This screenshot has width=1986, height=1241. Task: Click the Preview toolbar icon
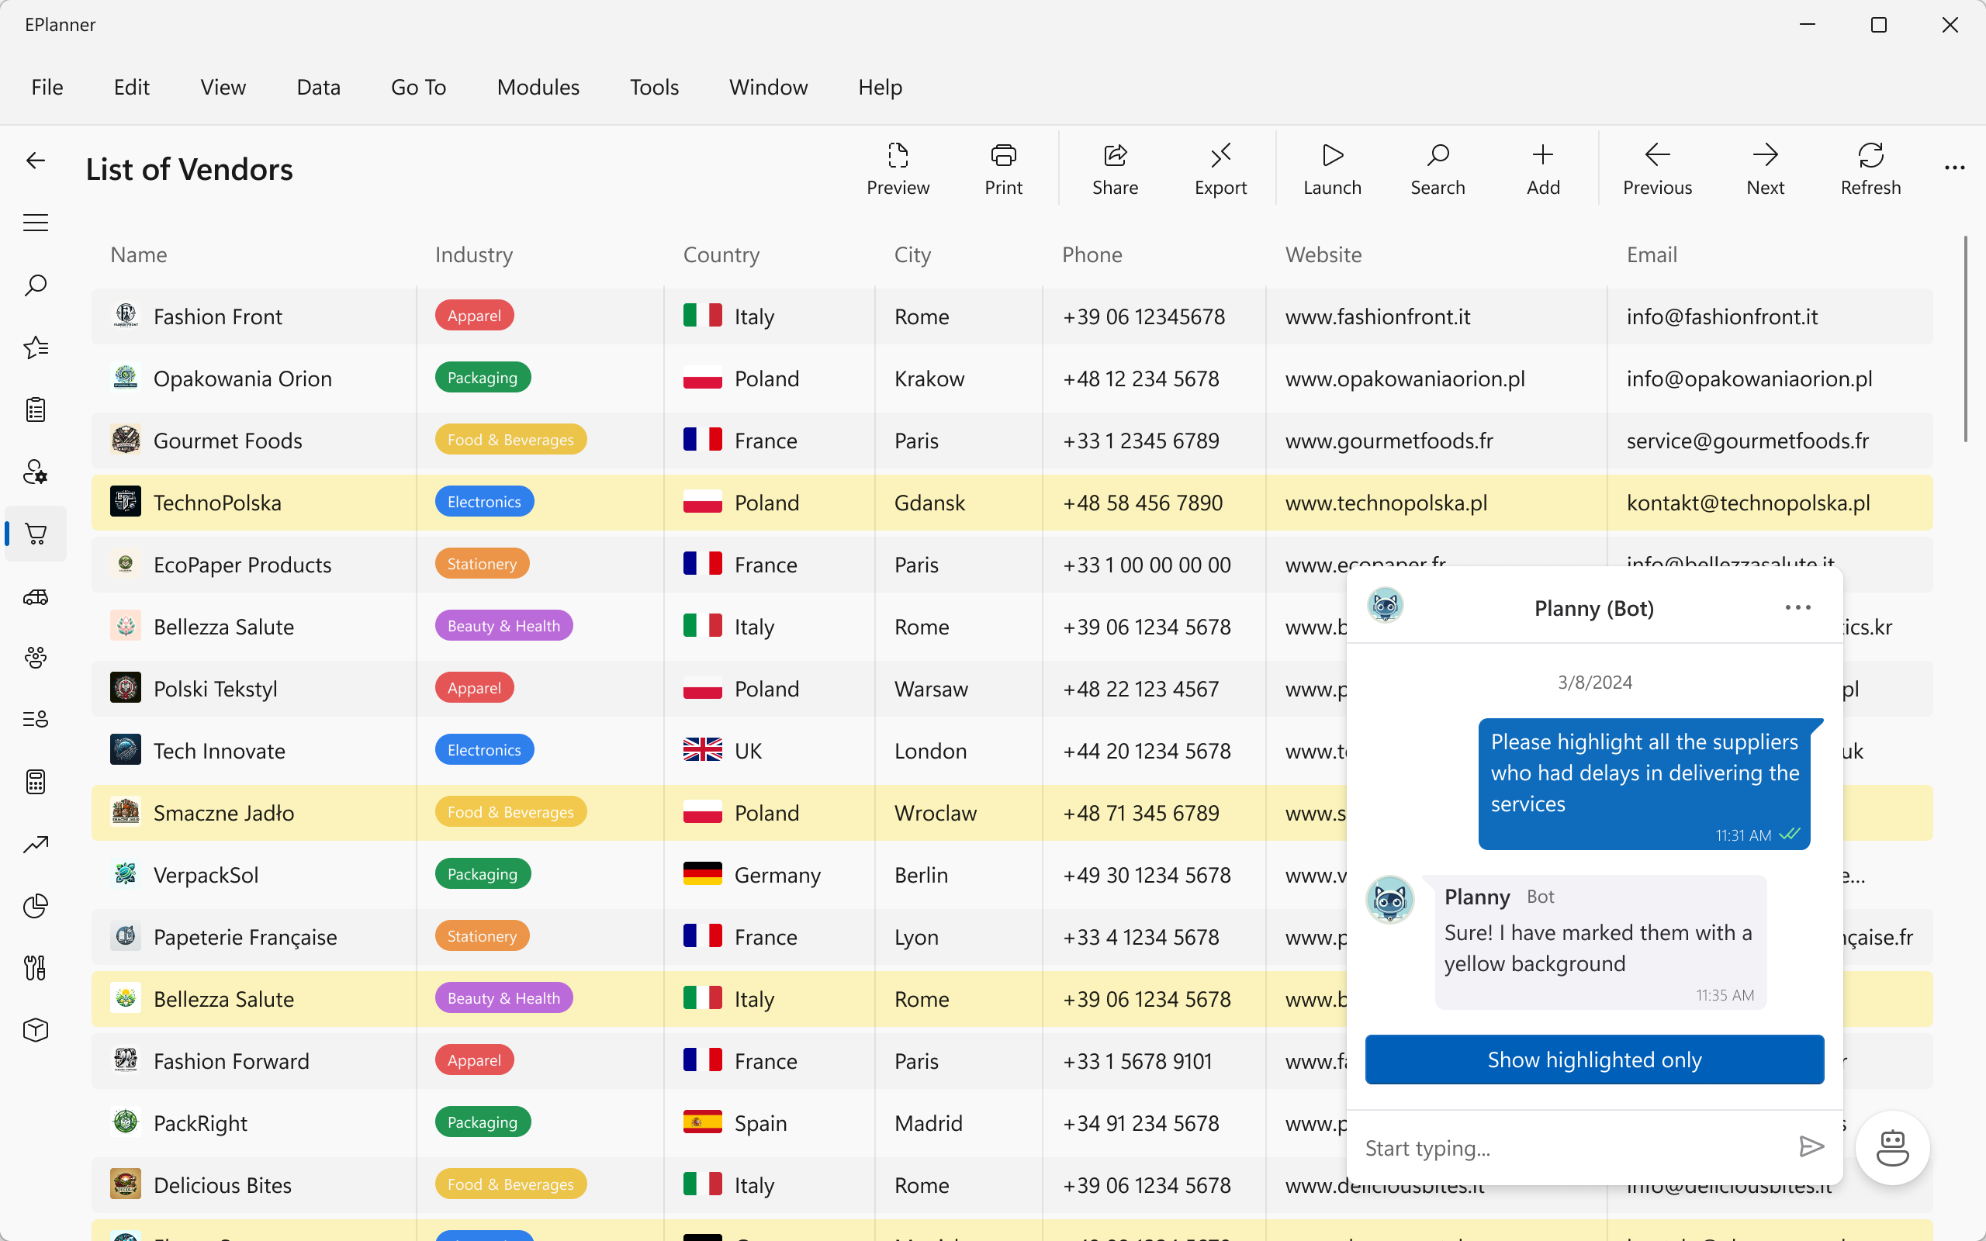pyautogui.click(x=898, y=168)
